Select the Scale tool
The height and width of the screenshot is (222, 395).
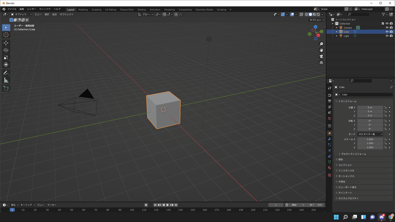pos(6,58)
